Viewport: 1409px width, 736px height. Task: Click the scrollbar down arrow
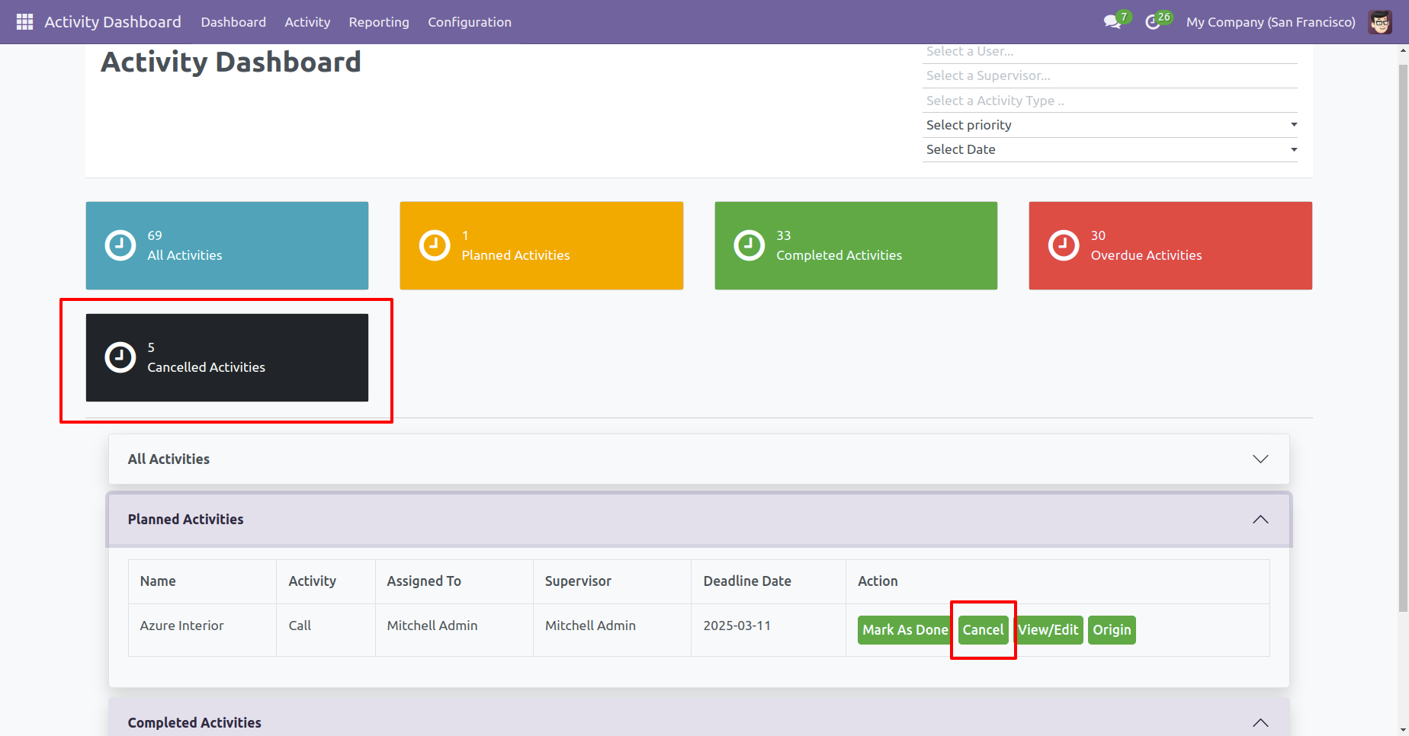[1403, 729]
